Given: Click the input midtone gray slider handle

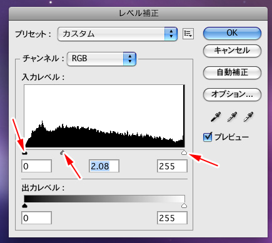Looking at the screenshot, I should tap(62, 153).
